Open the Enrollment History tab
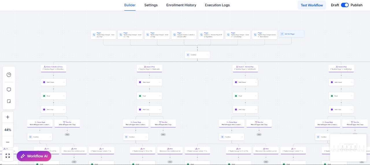Image resolution: width=370 pixels, height=165 pixels. point(181,5)
